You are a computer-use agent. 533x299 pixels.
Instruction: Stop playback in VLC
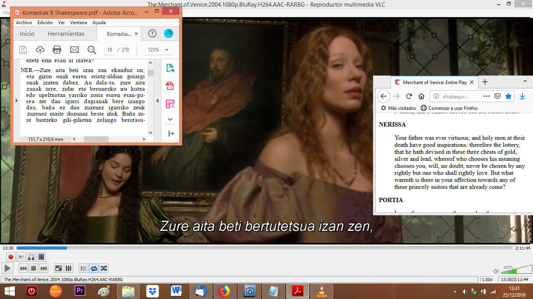pyautogui.click(x=34, y=268)
